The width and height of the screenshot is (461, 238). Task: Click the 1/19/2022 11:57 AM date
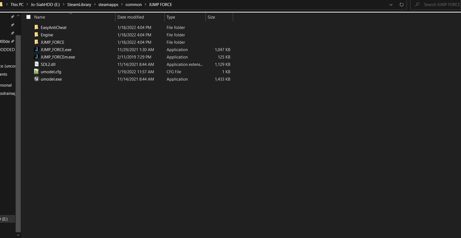pyautogui.click(x=136, y=72)
